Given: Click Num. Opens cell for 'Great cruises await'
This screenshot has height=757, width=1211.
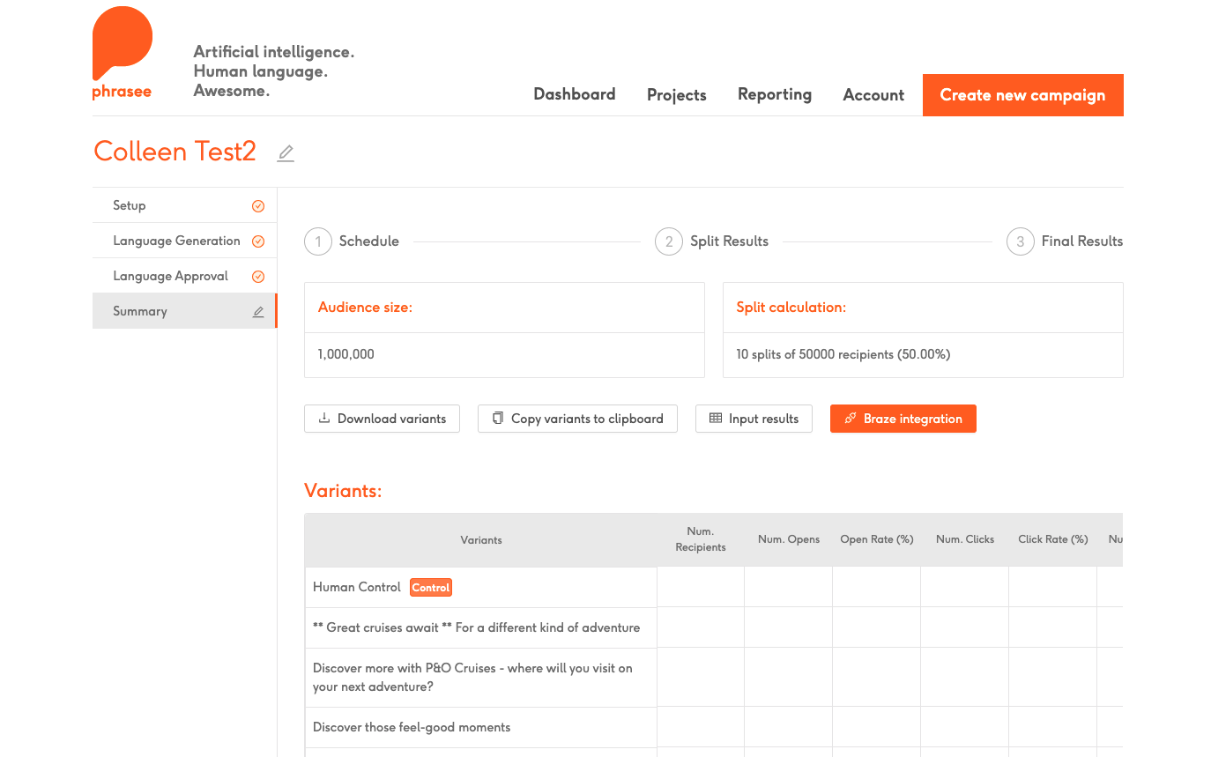Looking at the screenshot, I should click(789, 627).
